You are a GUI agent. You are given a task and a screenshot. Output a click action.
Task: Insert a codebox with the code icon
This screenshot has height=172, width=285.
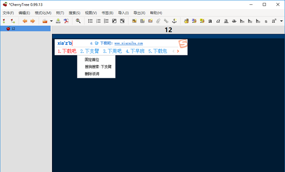coord(150,21)
